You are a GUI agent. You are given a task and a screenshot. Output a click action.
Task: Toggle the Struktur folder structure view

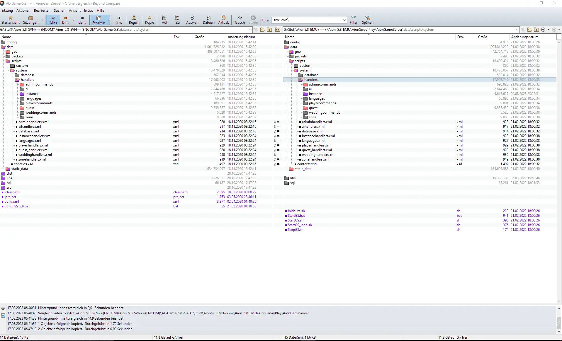coord(99,20)
